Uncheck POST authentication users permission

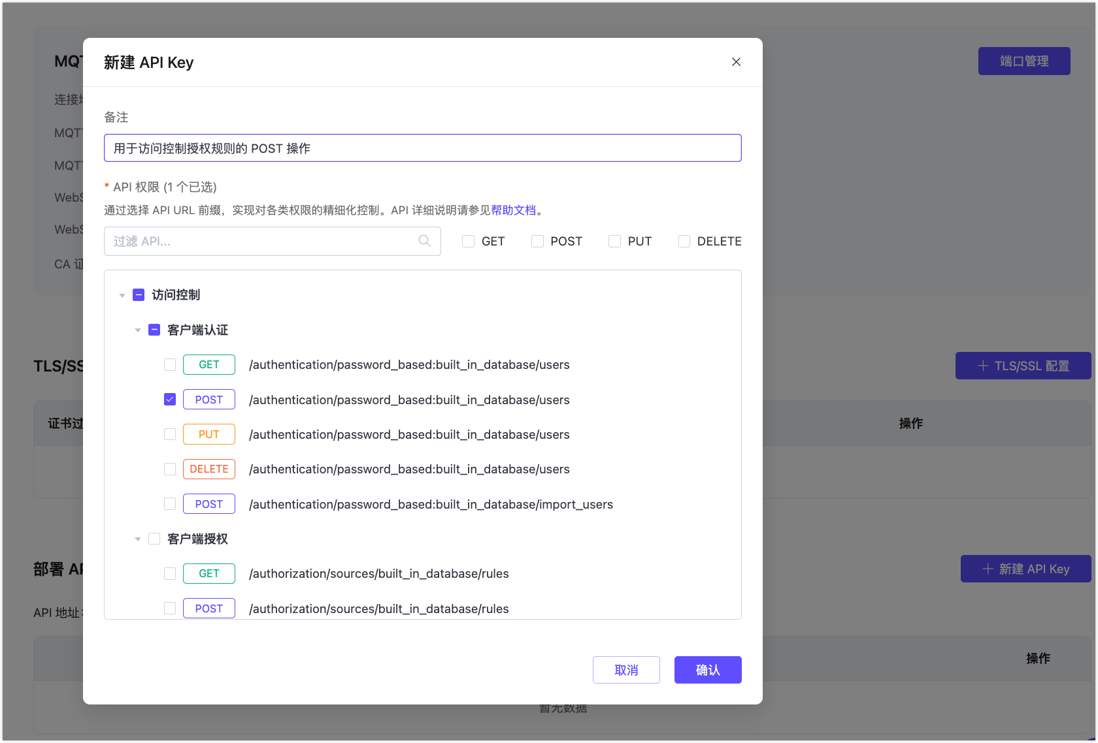170,400
